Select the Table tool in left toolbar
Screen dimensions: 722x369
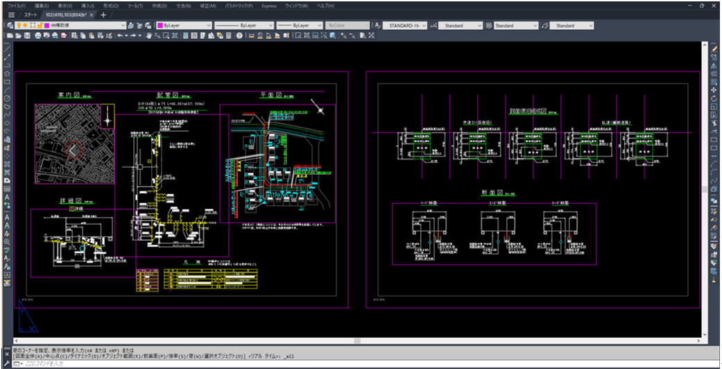7,189
